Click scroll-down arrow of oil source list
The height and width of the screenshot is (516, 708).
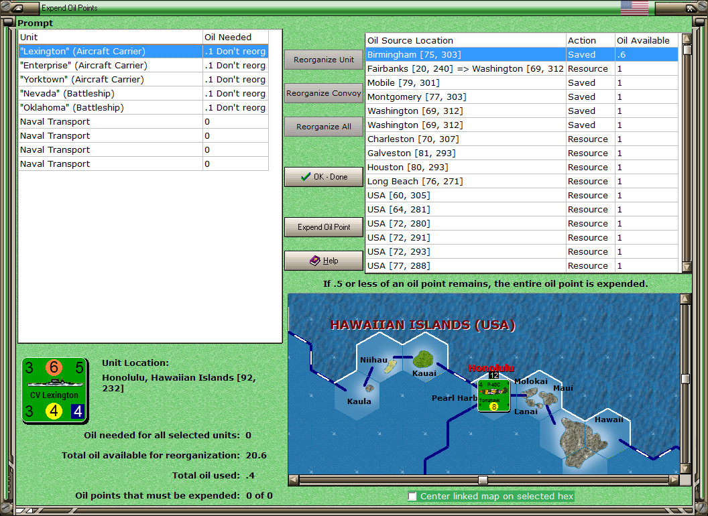click(687, 267)
